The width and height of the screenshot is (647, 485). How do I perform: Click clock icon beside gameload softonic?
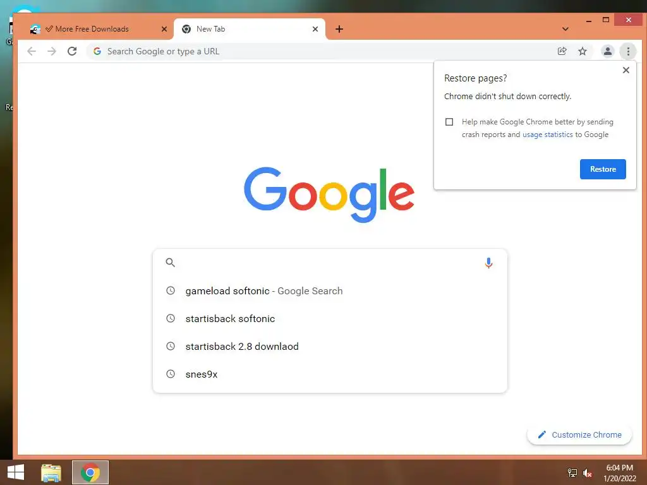(171, 290)
